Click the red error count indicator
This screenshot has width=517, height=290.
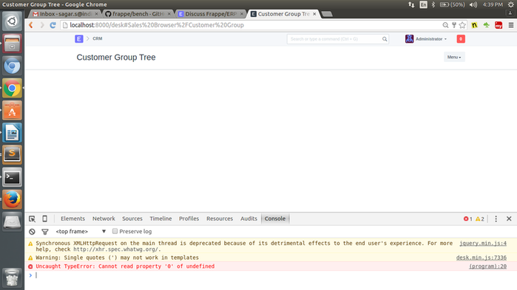(468, 219)
